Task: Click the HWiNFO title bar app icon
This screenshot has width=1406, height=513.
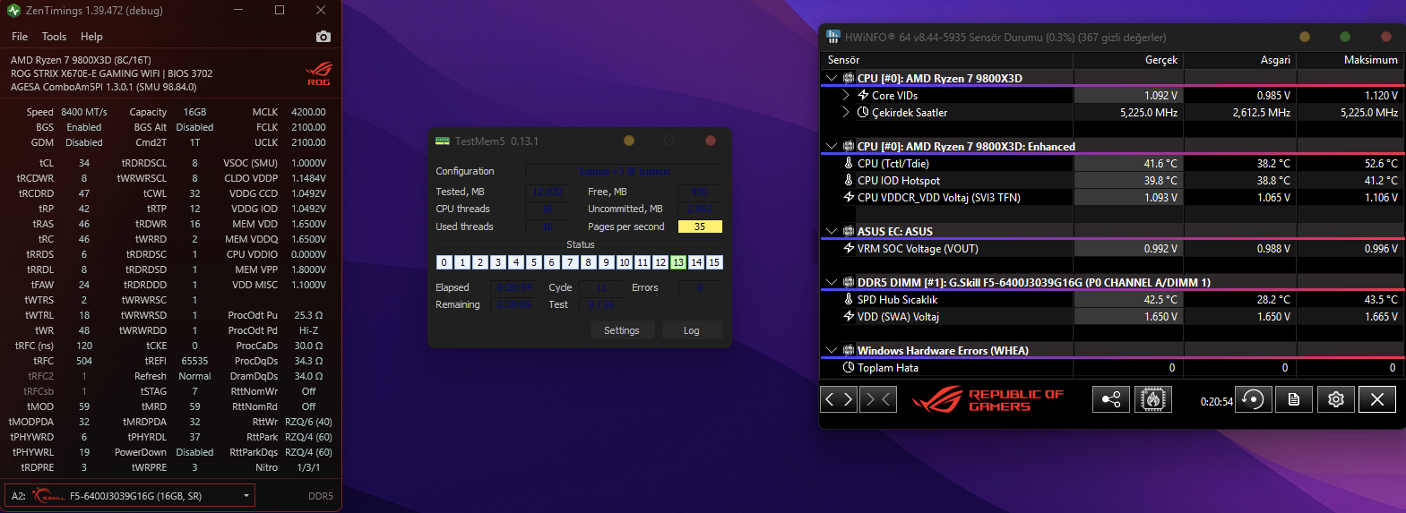Action: click(x=833, y=37)
